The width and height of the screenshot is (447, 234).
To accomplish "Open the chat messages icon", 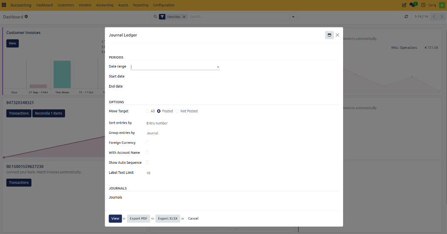I will click(413, 5).
